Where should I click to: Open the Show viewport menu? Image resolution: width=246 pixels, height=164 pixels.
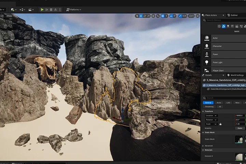[9, 16]
